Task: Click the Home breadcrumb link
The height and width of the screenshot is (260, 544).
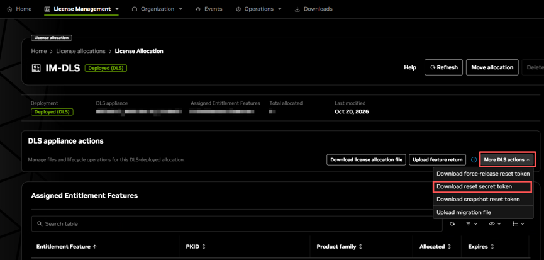Action: (x=39, y=51)
